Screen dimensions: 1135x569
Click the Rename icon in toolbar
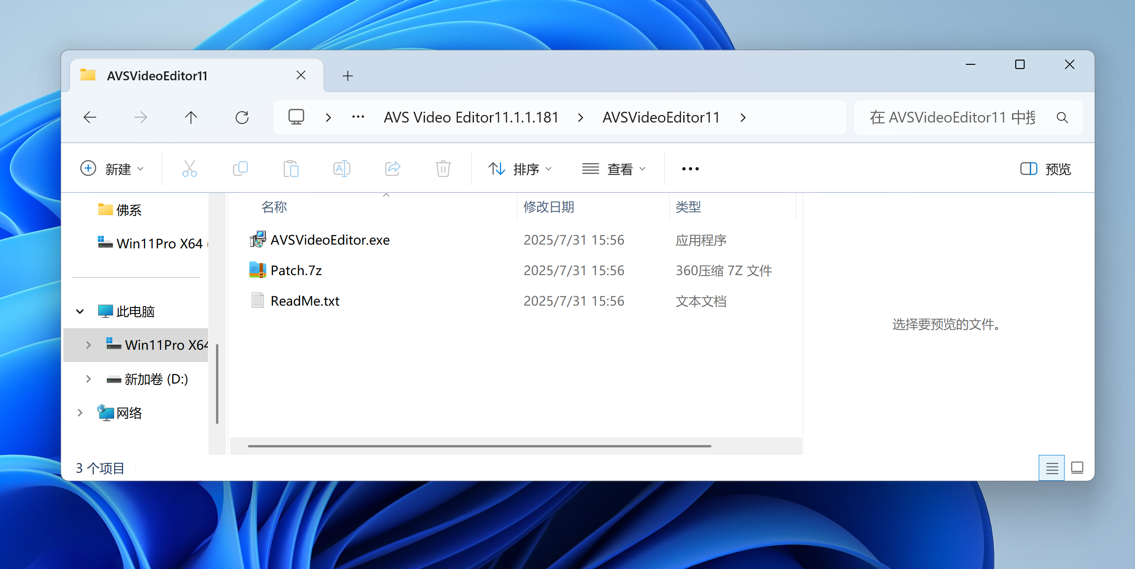[x=341, y=169]
